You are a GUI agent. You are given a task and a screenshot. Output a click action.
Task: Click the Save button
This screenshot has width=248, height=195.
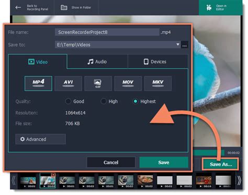tap(164, 163)
